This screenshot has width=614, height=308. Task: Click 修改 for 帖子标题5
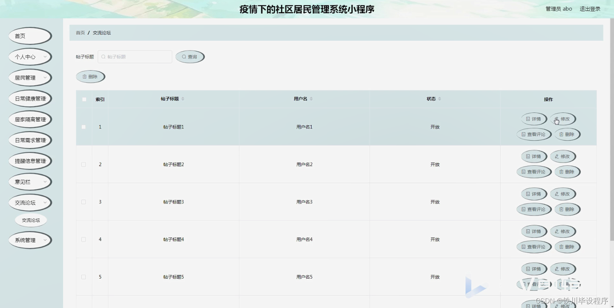pyautogui.click(x=563, y=269)
